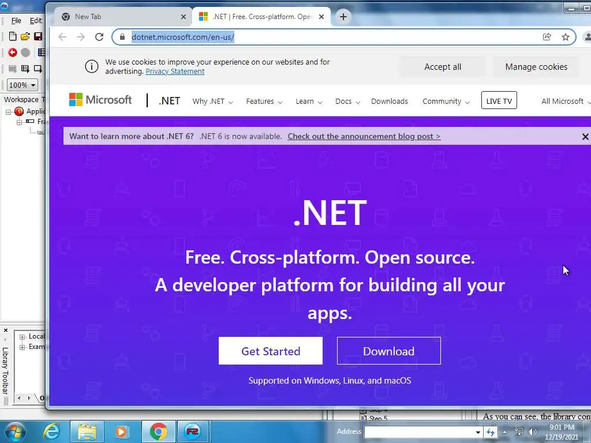
Task: Click the Get Started button
Action: [271, 351]
